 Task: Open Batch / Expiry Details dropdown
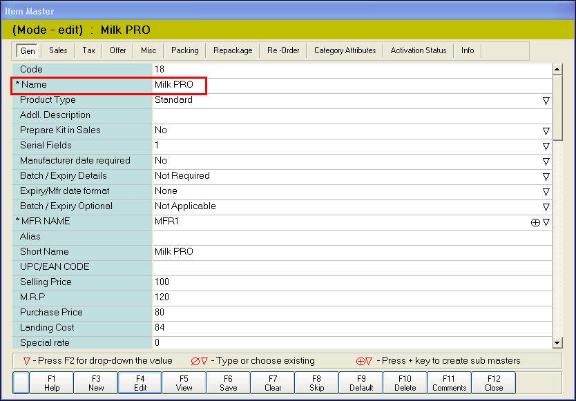[x=546, y=177]
